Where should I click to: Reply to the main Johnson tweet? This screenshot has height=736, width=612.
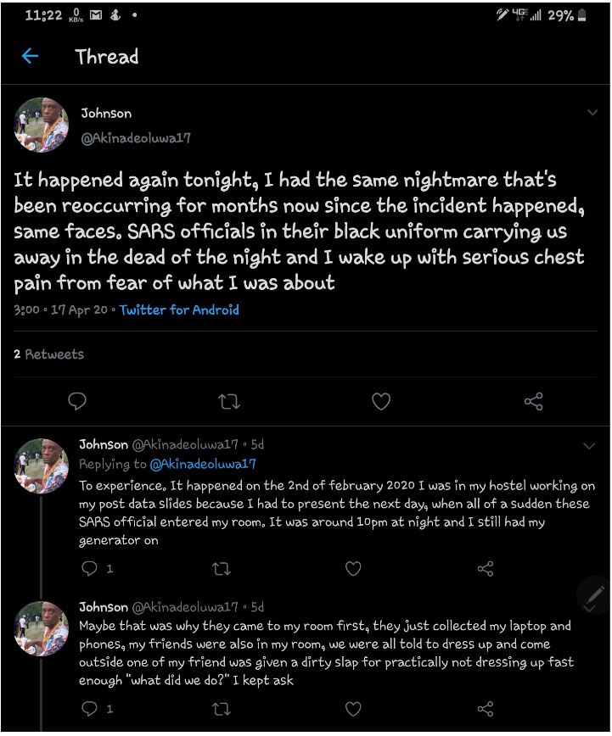(77, 401)
